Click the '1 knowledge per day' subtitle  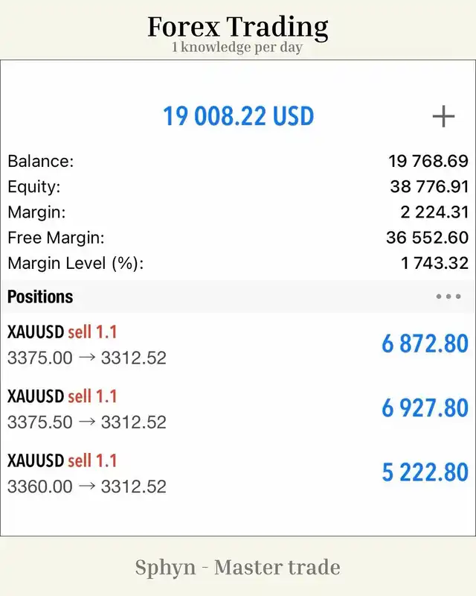click(x=237, y=48)
